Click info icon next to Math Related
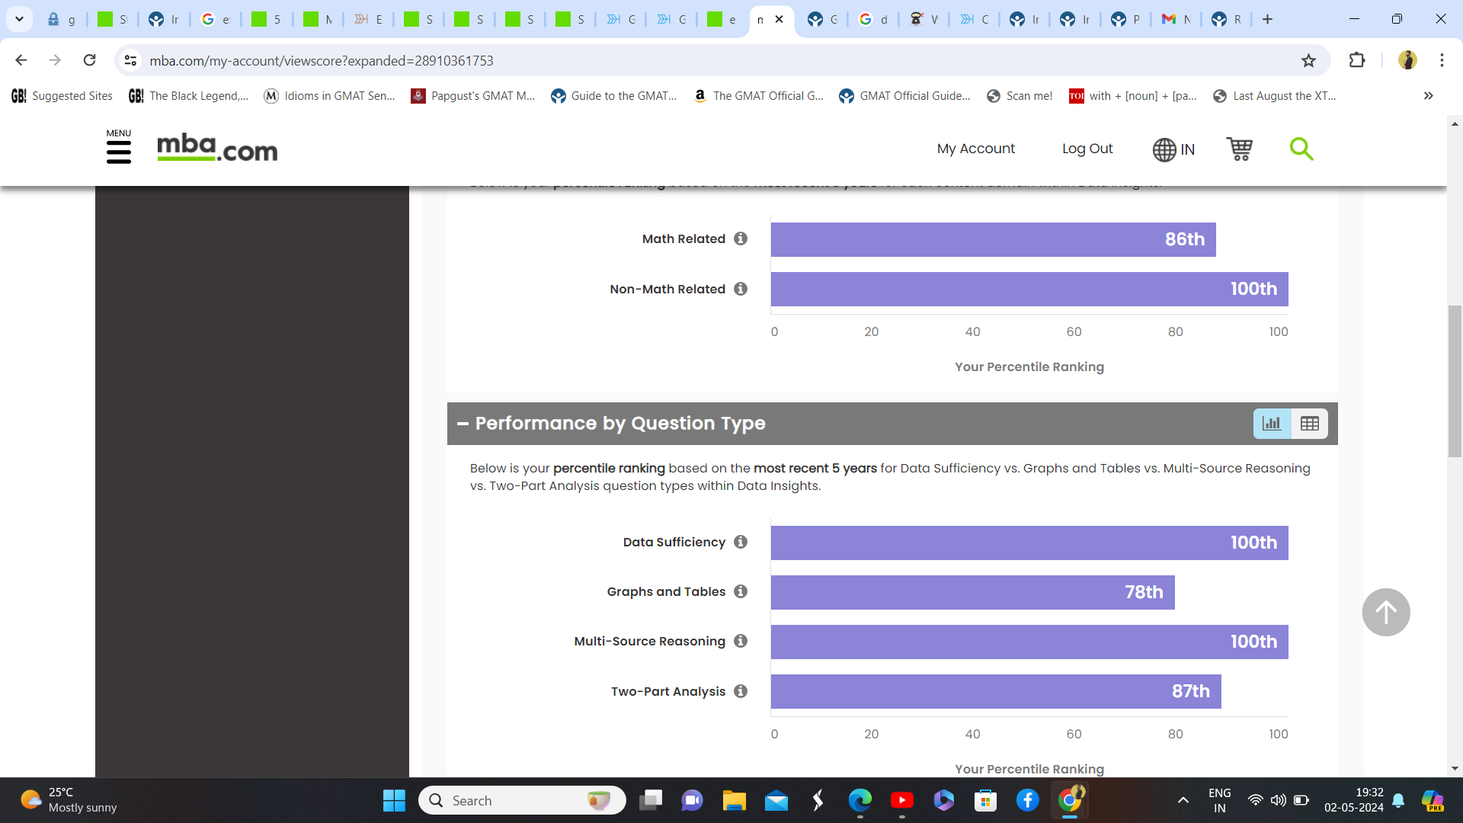 pos(741,239)
